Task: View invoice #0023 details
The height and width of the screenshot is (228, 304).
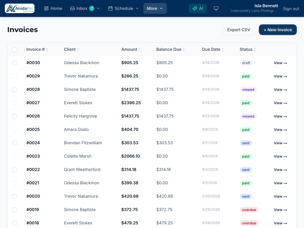Action: coord(280,157)
